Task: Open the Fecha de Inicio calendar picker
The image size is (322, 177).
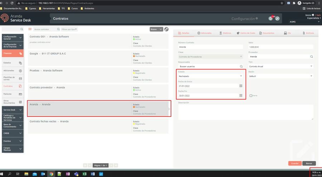Action: [x=241, y=86]
